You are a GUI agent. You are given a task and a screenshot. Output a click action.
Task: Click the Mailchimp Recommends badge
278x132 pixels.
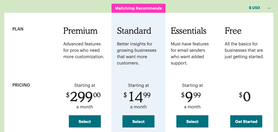point(138,8)
